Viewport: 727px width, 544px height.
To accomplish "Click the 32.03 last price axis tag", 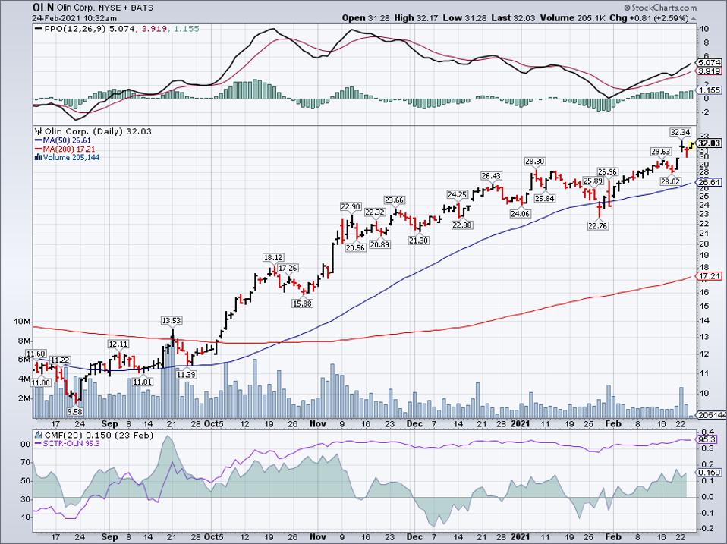I will (x=710, y=143).
